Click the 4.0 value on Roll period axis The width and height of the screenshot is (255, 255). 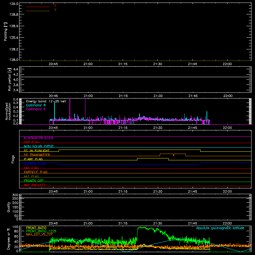pyautogui.click(x=16, y=80)
